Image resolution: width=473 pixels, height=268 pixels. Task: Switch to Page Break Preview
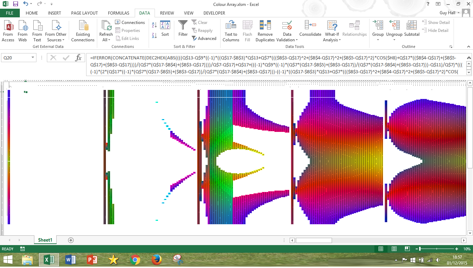(407, 249)
